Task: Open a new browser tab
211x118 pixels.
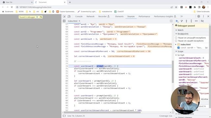Action: click(70, 2)
